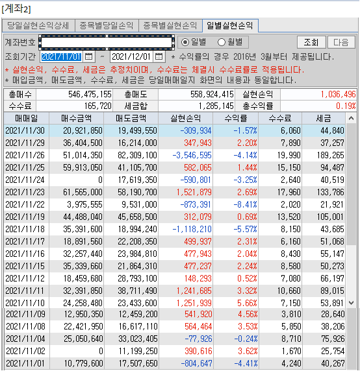Click the scrollbar up arrow
This screenshot has height=371, width=360.
point(351,118)
